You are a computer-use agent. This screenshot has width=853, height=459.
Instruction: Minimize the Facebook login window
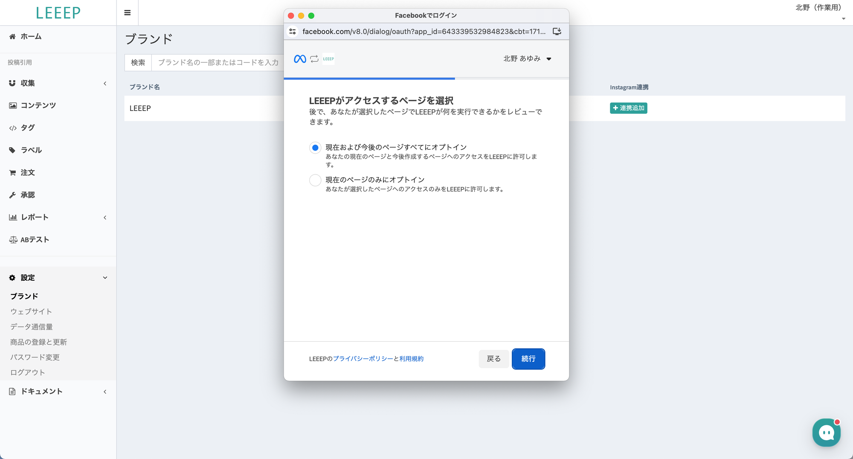[301, 16]
